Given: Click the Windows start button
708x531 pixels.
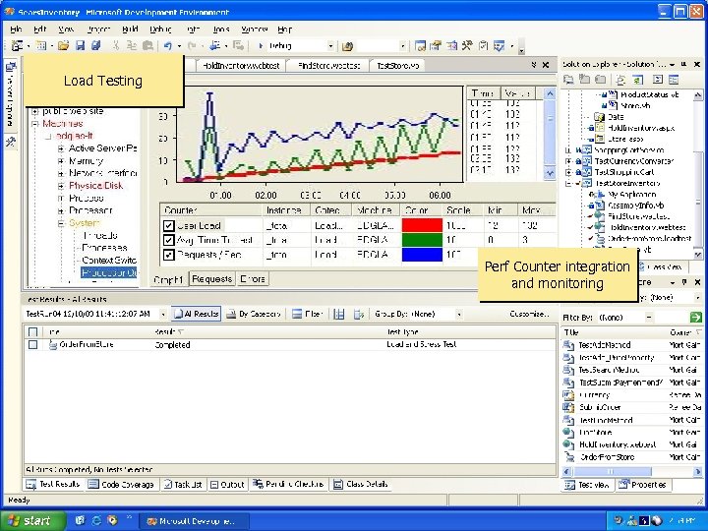Looking at the screenshot, I should pos(32,520).
